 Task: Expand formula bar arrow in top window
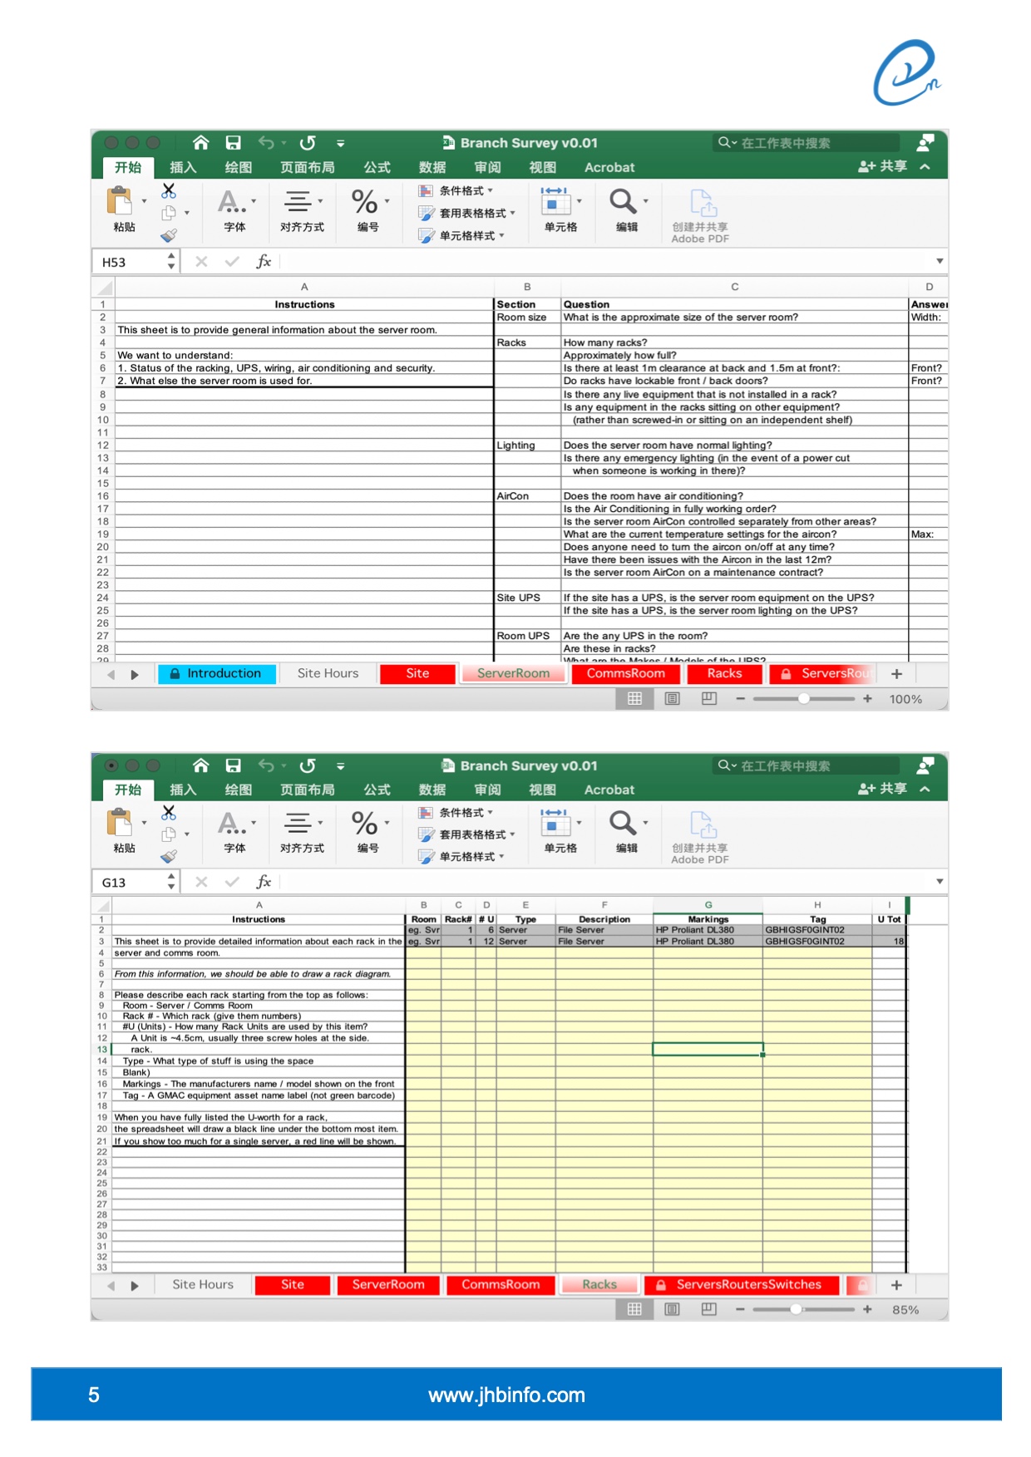click(x=940, y=262)
